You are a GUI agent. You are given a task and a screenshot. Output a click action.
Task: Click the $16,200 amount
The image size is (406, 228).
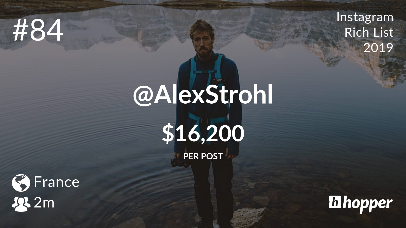(x=203, y=134)
